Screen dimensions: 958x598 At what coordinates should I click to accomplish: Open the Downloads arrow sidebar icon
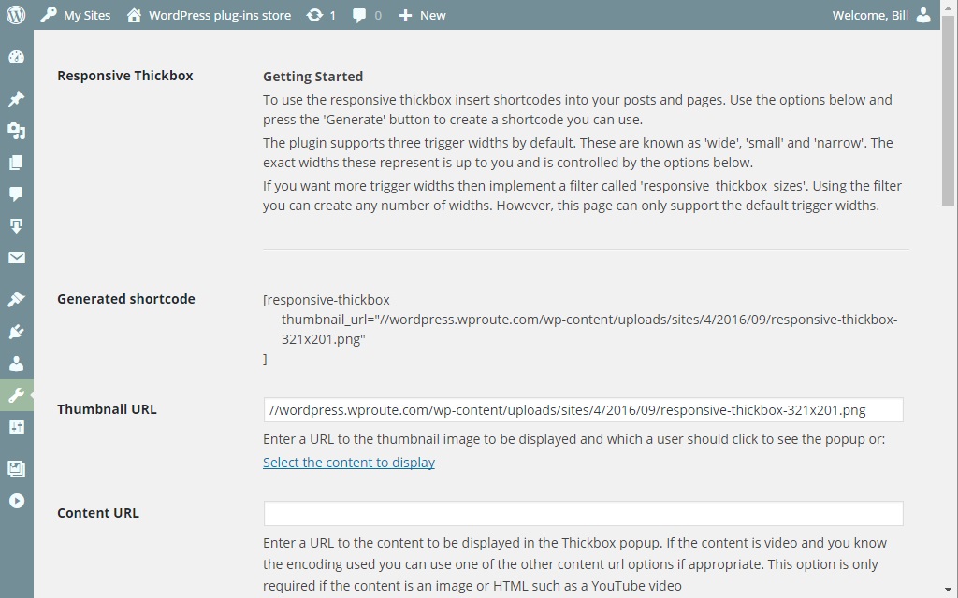[17, 226]
